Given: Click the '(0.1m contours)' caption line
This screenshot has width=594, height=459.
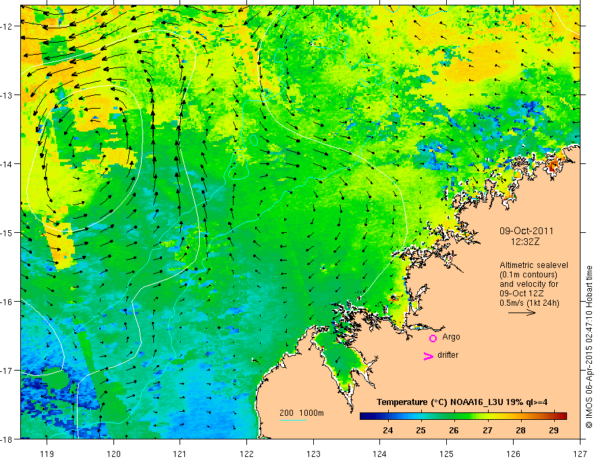Looking at the screenshot, I should (529, 275).
